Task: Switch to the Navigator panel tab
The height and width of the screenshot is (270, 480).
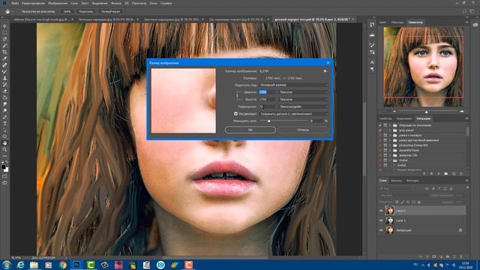Action: coord(415,22)
